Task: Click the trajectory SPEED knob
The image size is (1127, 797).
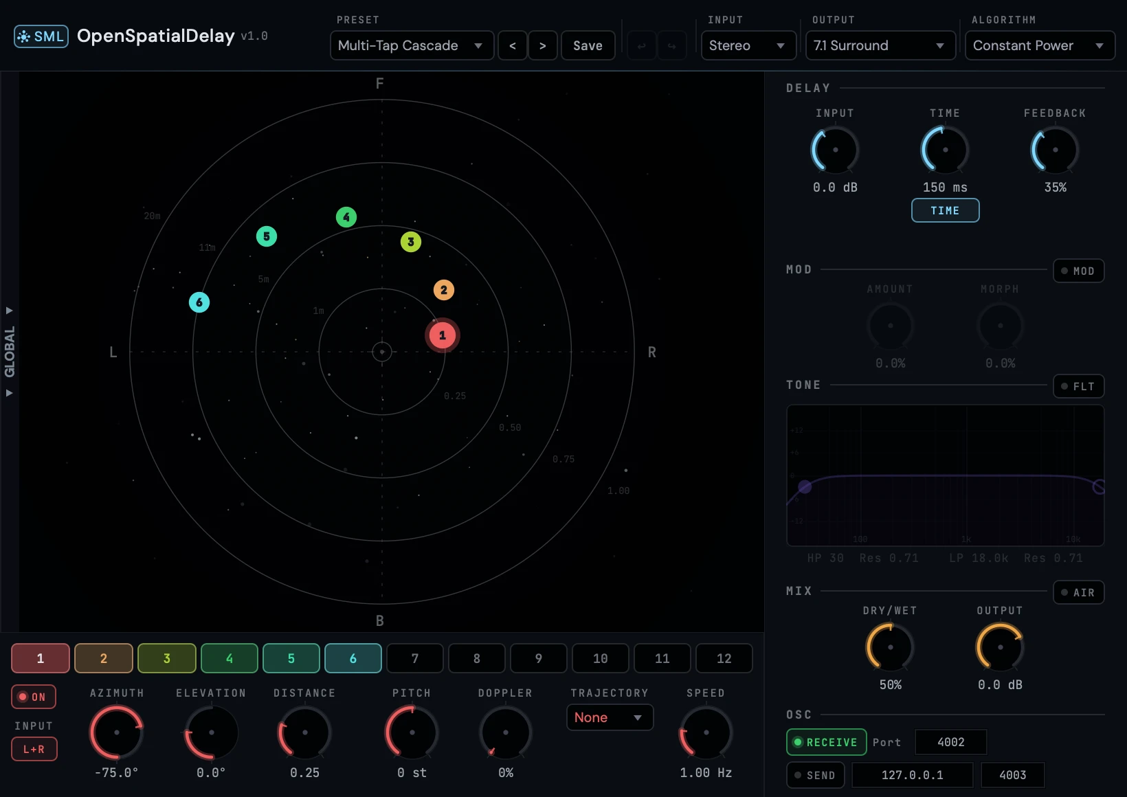Action: click(706, 732)
